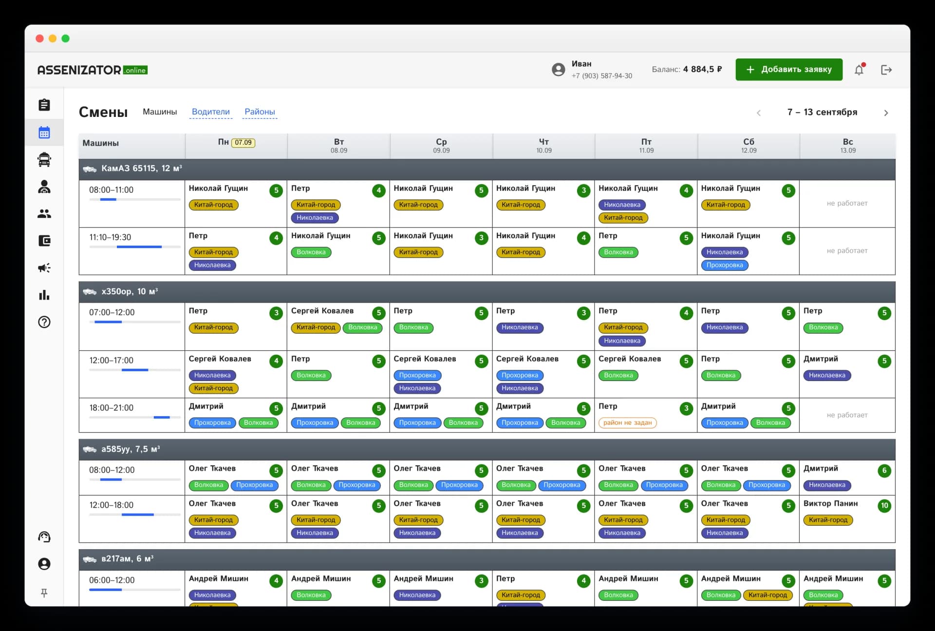935x631 pixels.
Task: Go to next week with right chevron
Action: point(886,113)
